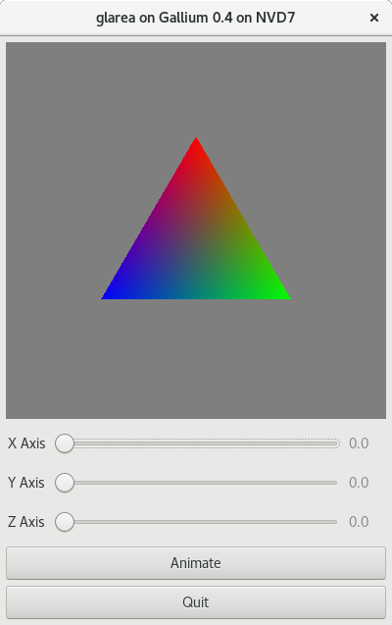Click the middle of the Z Axis slider track

197,522
